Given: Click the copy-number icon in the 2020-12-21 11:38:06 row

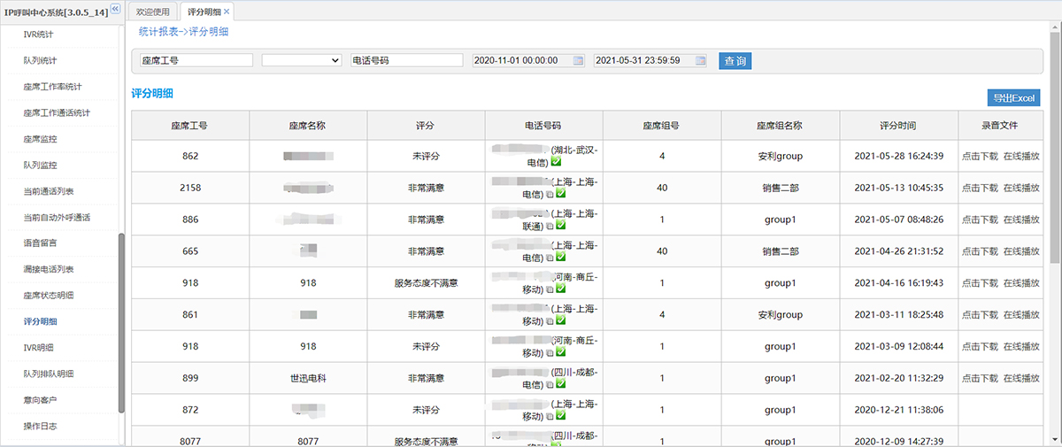Looking at the screenshot, I should coord(550,418).
